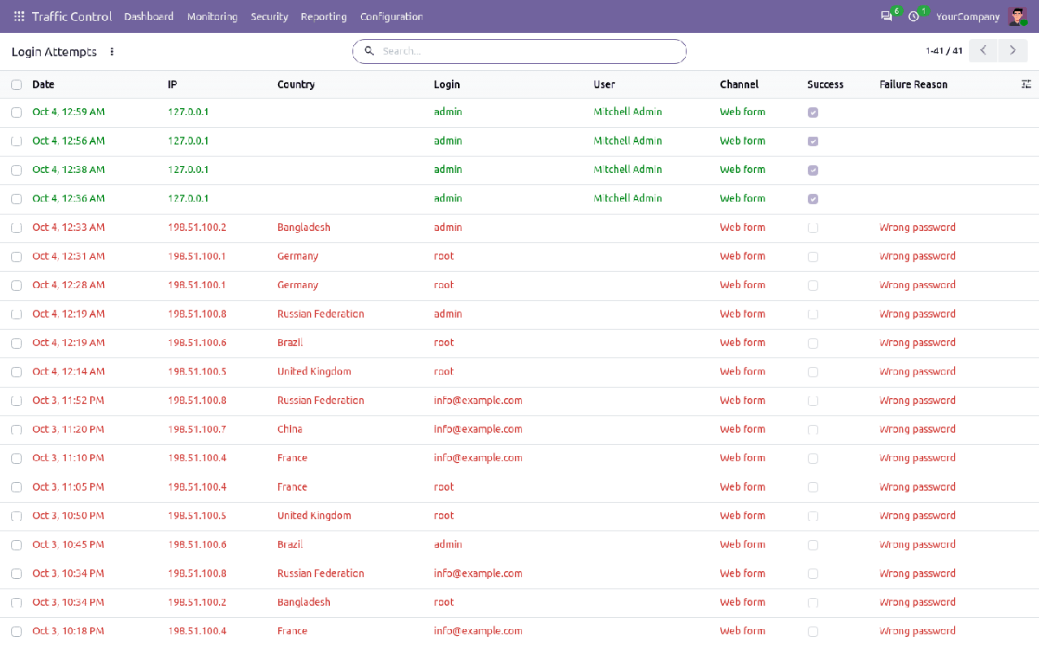Image resolution: width=1039 pixels, height=649 pixels.
Task: Toggle the select-all header checkbox
Action: [16, 85]
